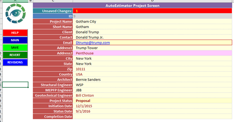
Task: Select the Geotechnical Engineer field Bill Clinton
Action: point(152,95)
